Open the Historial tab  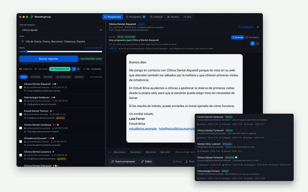coord(156,17)
